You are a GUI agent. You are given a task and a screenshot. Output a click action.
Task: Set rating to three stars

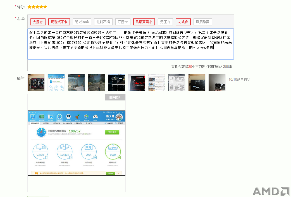click(37, 7)
